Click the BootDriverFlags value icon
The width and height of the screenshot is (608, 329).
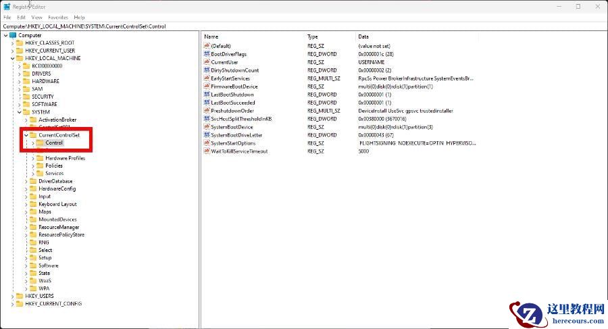tap(207, 54)
